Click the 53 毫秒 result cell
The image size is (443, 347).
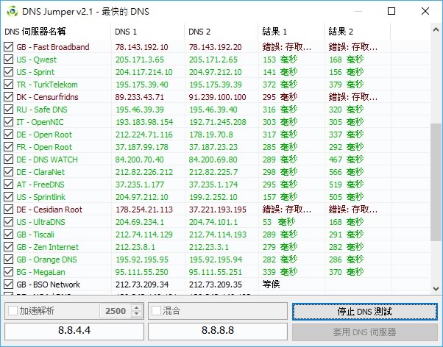(279, 222)
